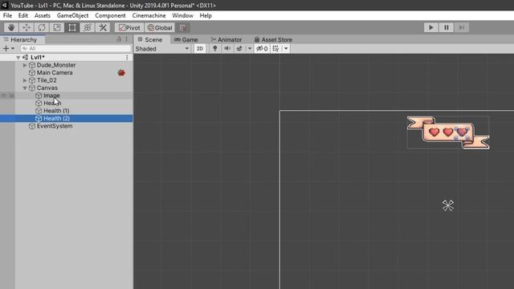This screenshot has height=289, width=514.
Task: Step one frame forward
Action: pos(462,27)
